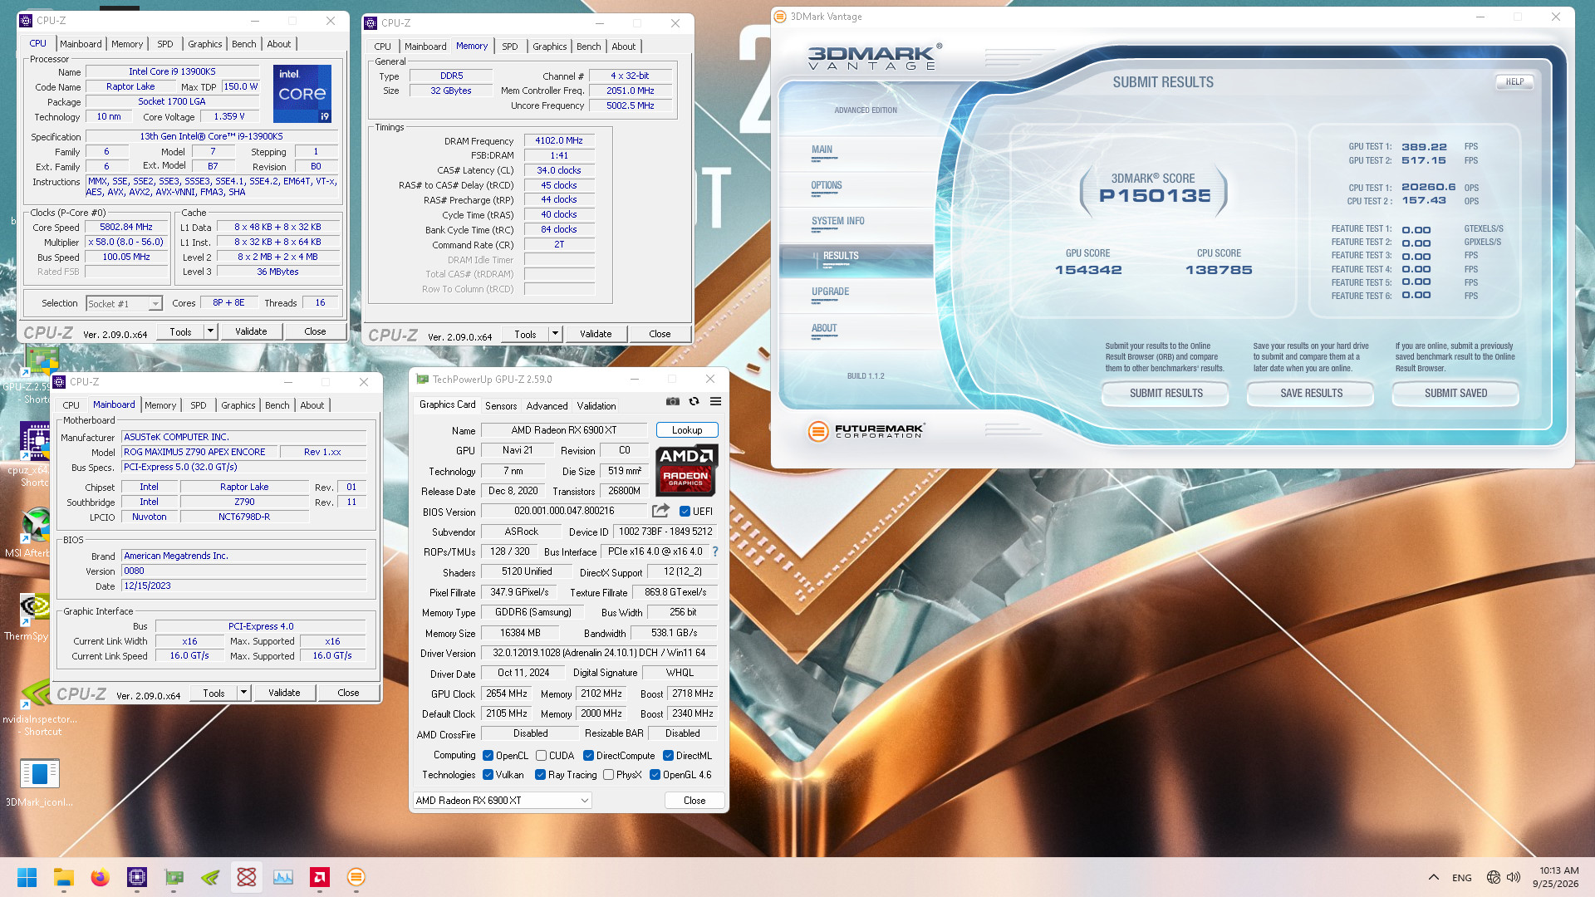
Task: Open the 3DMark_iconl desktop shortcut
Action: coord(39,782)
